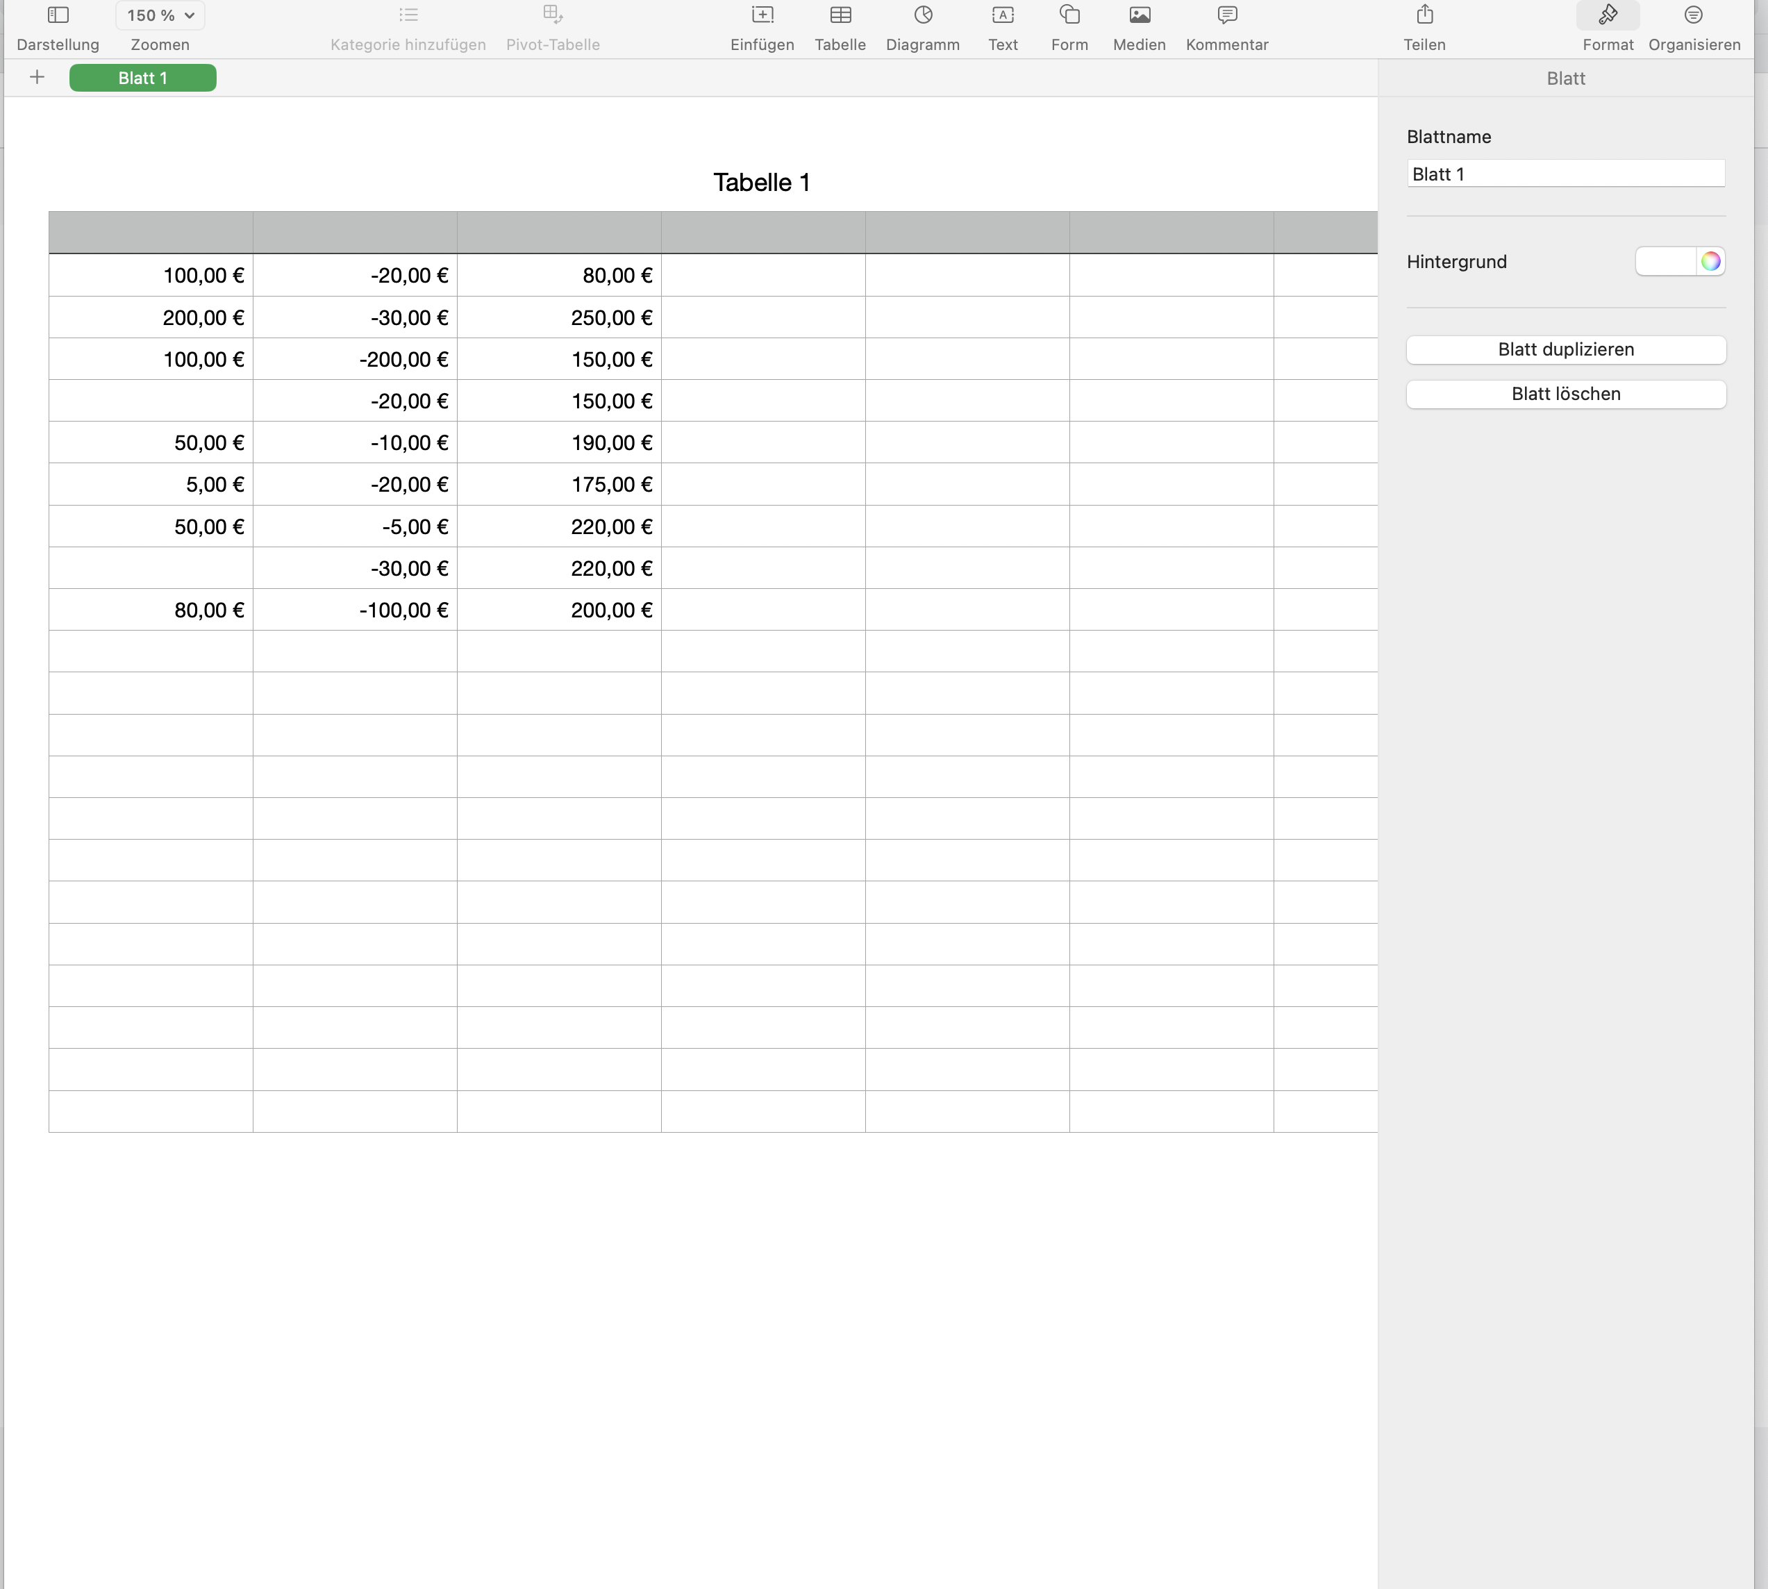The width and height of the screenshot is (1768, 1589).
Task: Click the Einfügen toolbar icon
Action: tap(761, 16)
